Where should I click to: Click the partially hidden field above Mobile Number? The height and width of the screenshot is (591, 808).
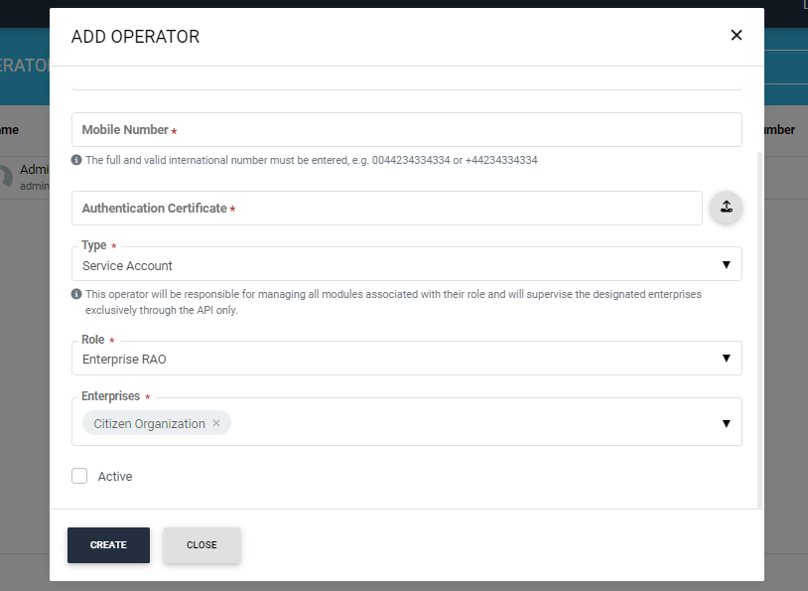point(407,80)
